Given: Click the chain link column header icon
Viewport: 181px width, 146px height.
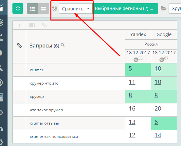Looking at the screenshot, I should pos(19,46).
